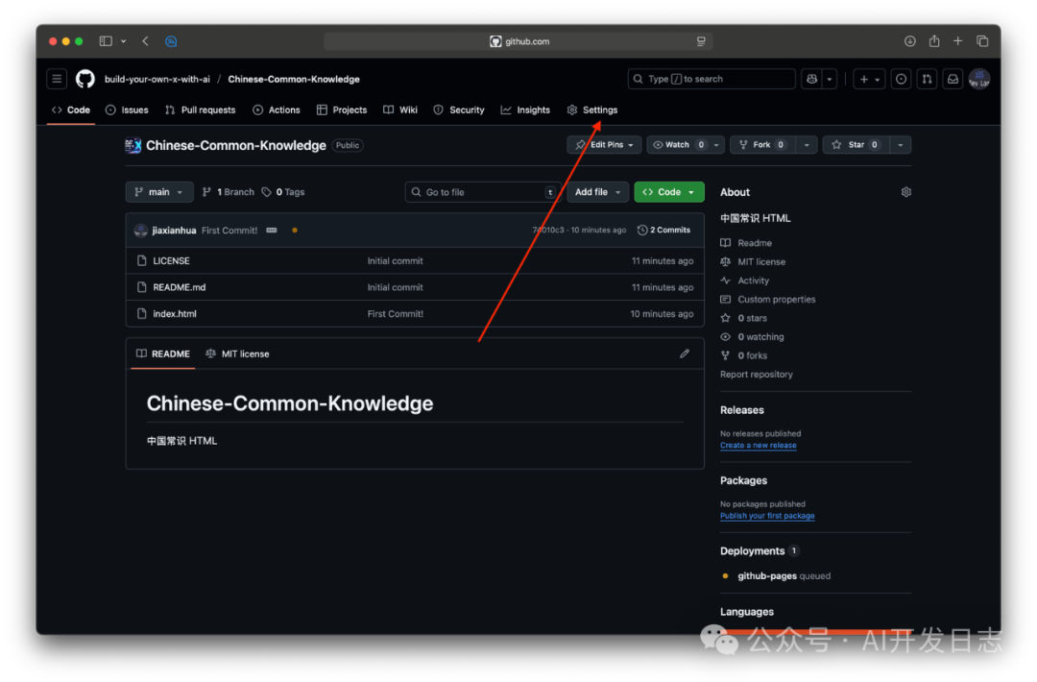Expand the Fork options dropdown arrow
Viewport: 1037px width, 682px height.
coord(807,145)
